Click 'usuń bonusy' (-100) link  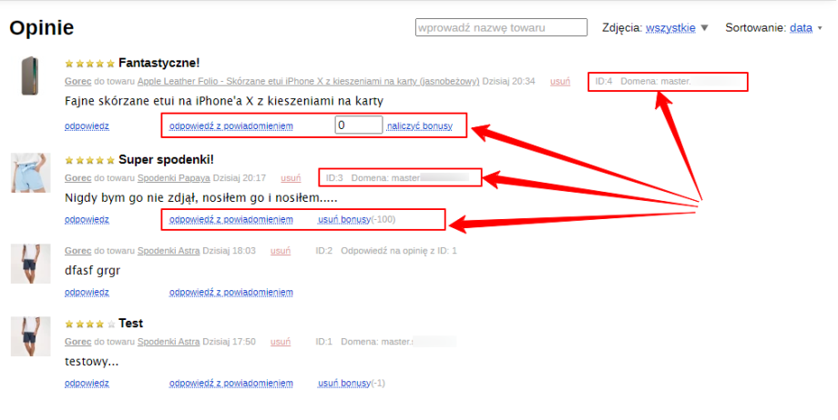[343, 219]
